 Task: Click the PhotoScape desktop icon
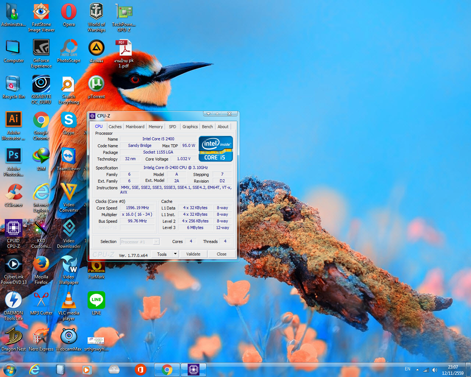click(x=69, y=51)
